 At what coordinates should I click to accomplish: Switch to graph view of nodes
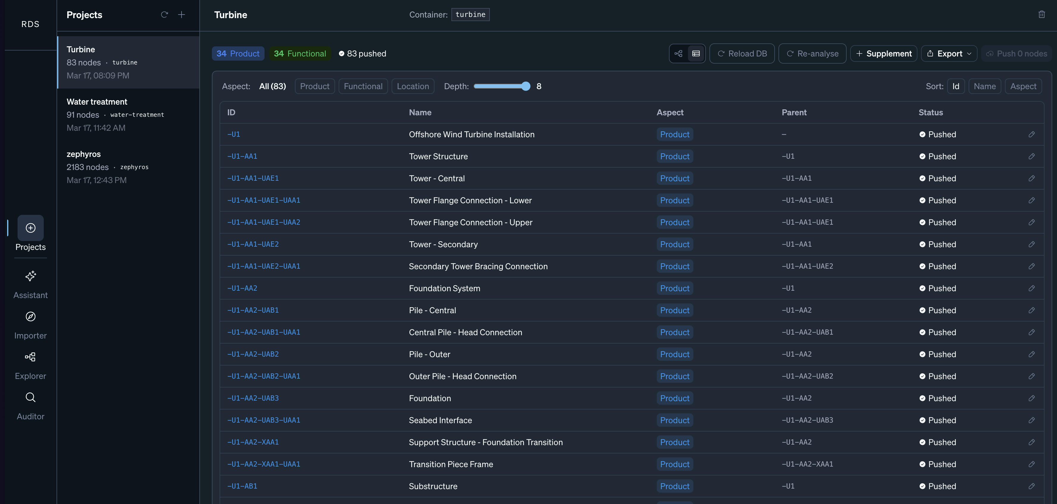coord(679,53)
